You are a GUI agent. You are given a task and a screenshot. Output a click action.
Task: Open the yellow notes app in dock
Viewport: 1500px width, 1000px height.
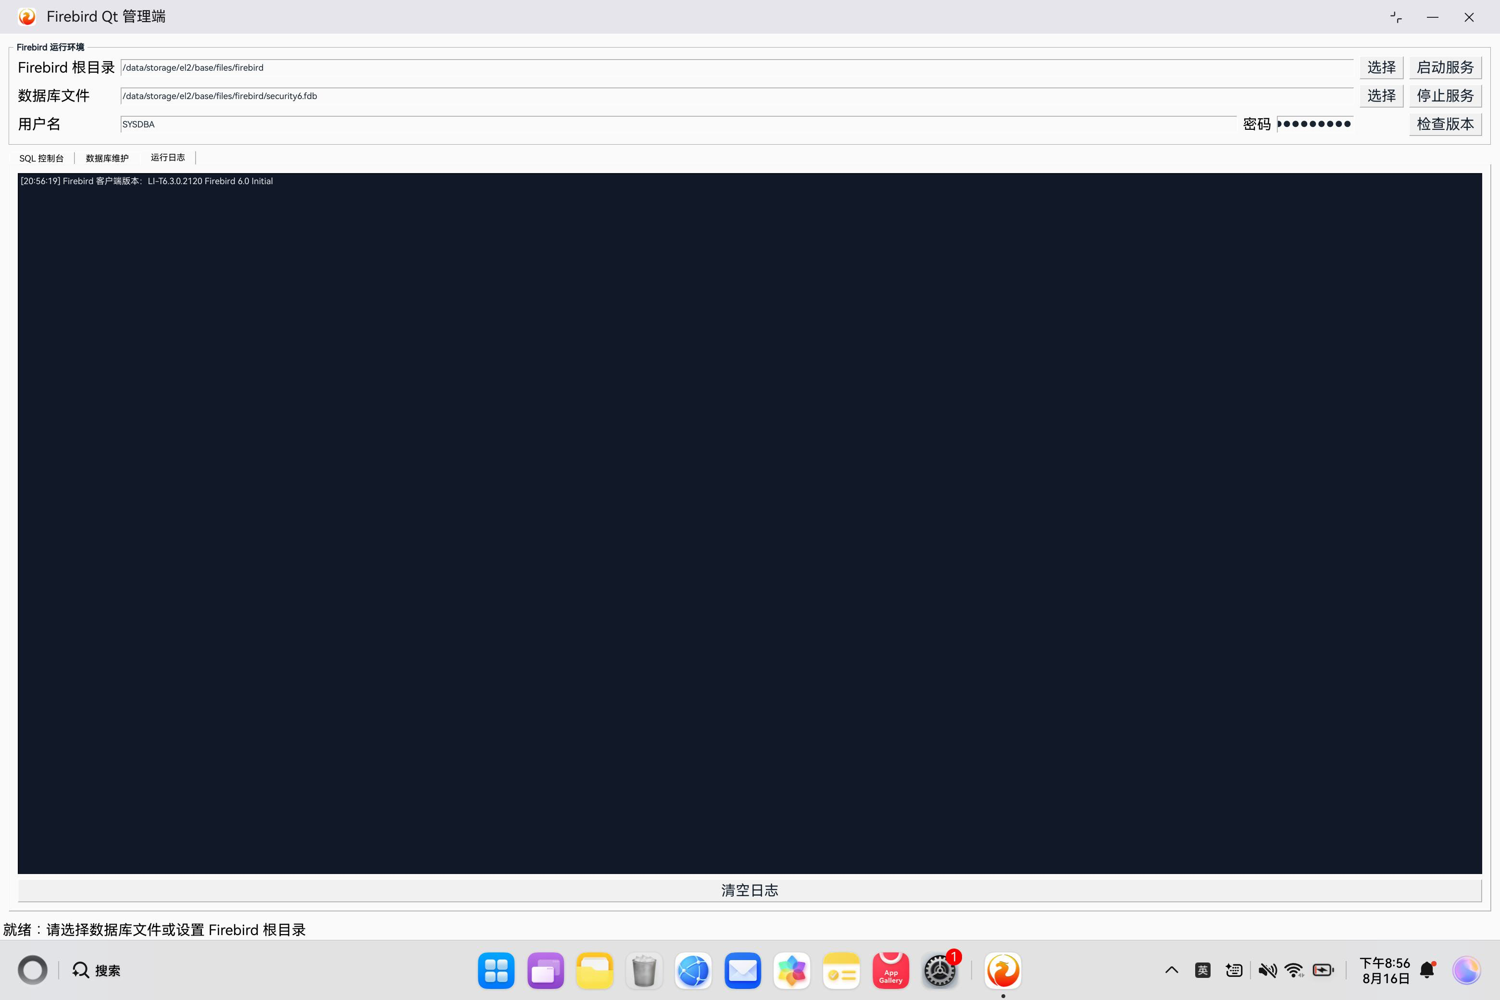(x=841, y=971)
